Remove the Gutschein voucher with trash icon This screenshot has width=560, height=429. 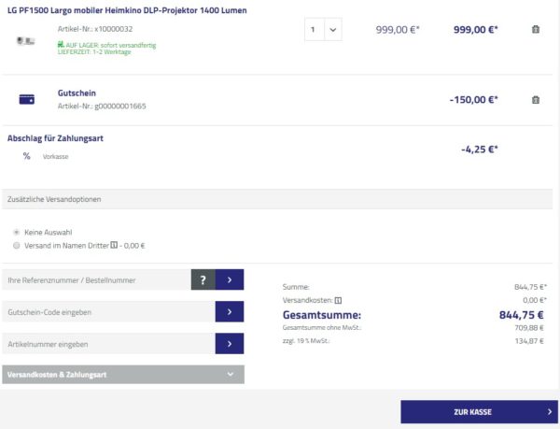pyautogui.click(x=535, y=100)
